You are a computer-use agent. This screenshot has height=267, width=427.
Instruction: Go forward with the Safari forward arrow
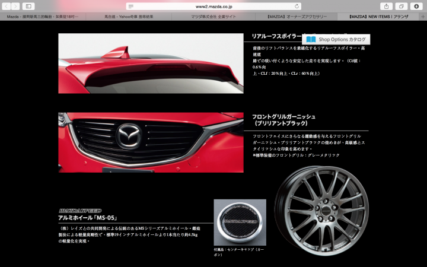coord(15,7)
